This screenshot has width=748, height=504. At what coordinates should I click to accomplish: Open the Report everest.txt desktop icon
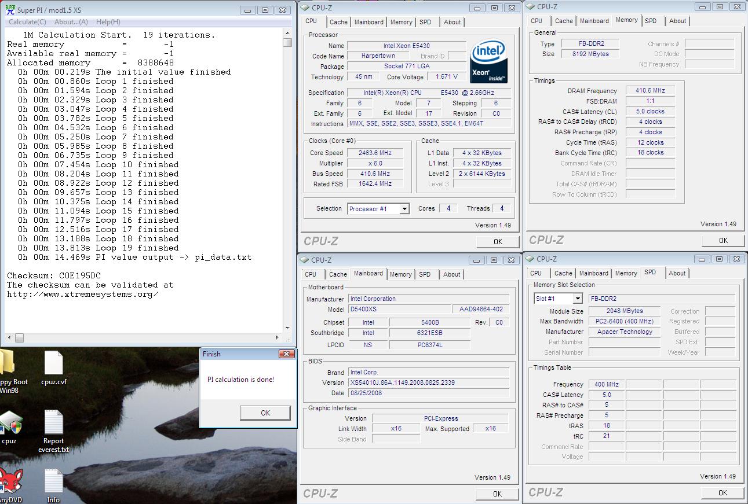pos(53,430)
